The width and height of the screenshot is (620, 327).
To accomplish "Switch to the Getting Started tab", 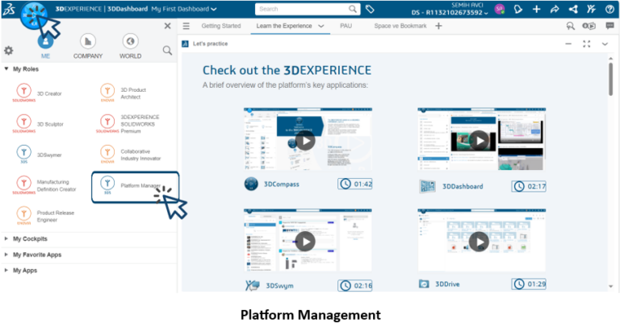I will point(220,26).
